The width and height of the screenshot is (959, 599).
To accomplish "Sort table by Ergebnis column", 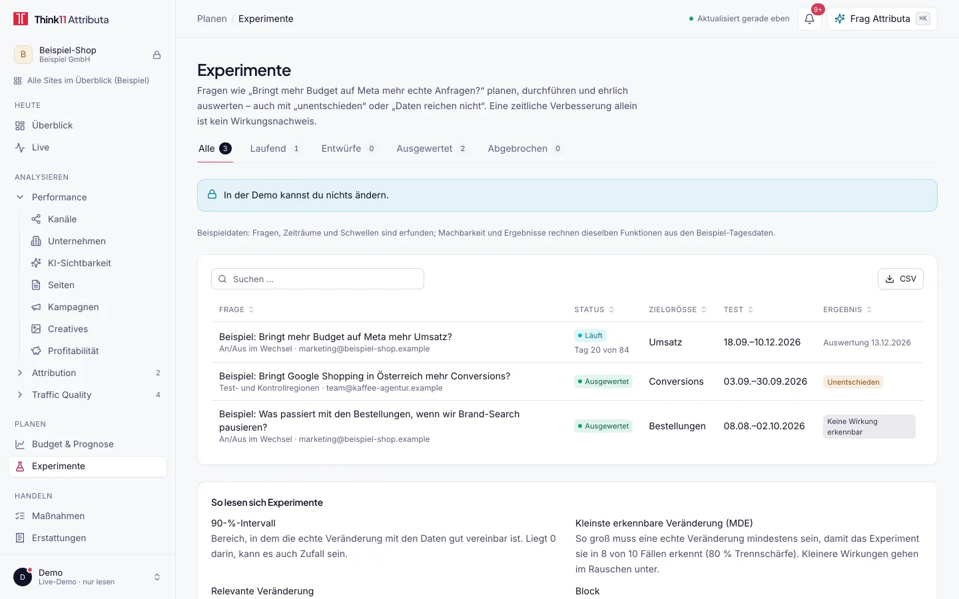I will 848,309.
